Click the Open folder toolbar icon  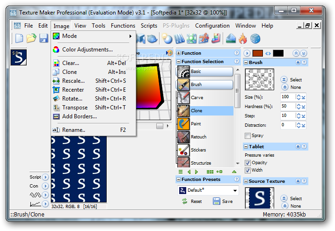point(31,39)
